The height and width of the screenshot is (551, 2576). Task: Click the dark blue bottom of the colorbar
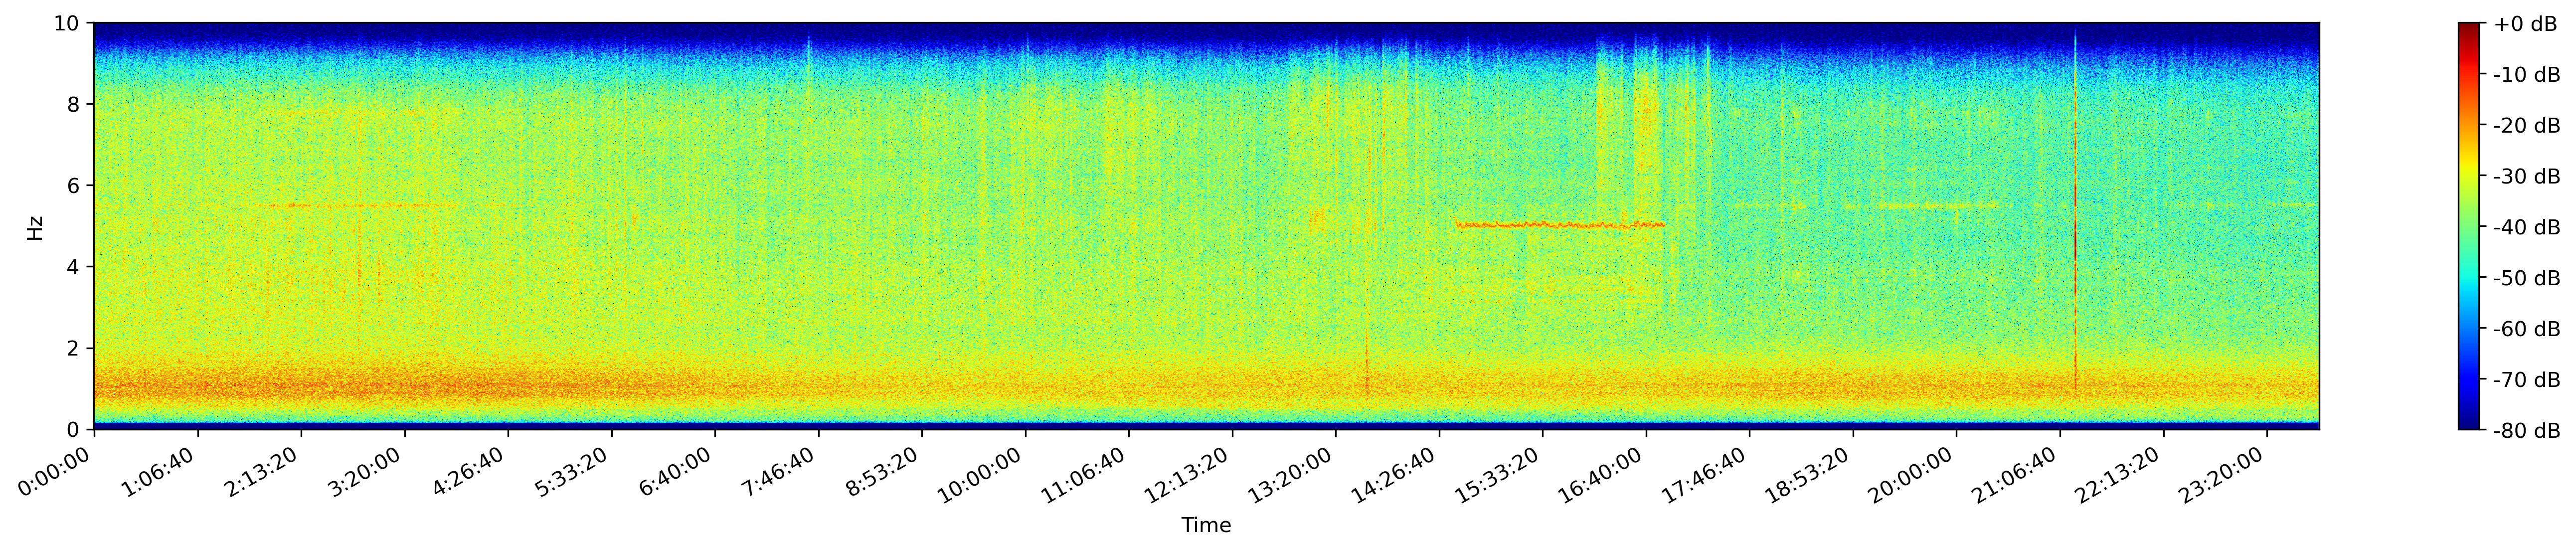(x=2469, y=425)
